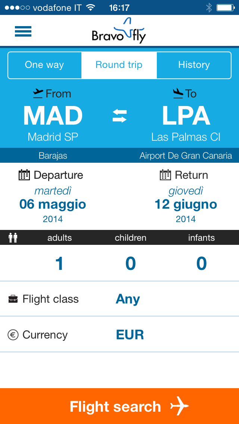Change flight class from Any
Screen dimensions: 239x424
pyautogui.click(x=128, y=299)
